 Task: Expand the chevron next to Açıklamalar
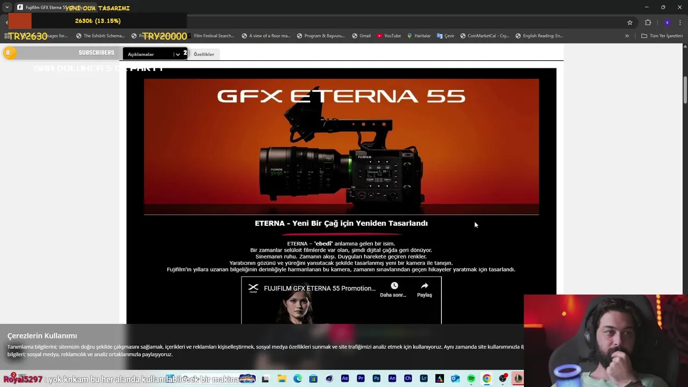click(x=177, y=54)
